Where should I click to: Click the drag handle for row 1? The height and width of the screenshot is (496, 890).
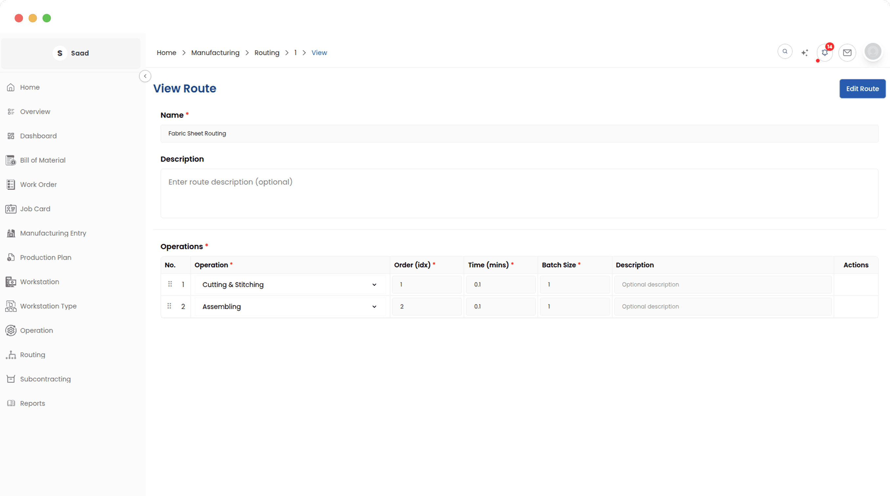pos(170,284)
